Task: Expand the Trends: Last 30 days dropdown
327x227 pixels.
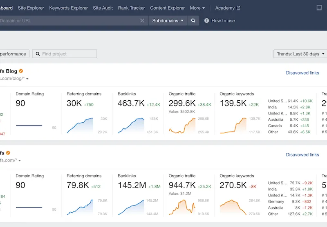Action: [300, 54]
